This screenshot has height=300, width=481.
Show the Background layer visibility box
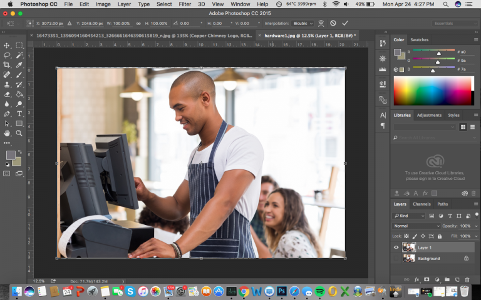(x=396, y=258)
